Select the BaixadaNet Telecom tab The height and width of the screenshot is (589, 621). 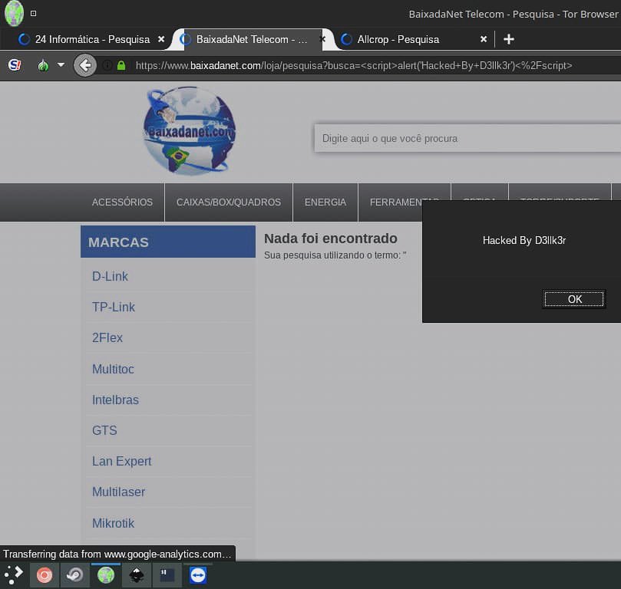click(x=252, y=40)
